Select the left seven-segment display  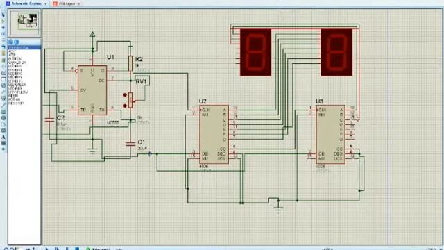pyautogui.click(x=256, y=53)
